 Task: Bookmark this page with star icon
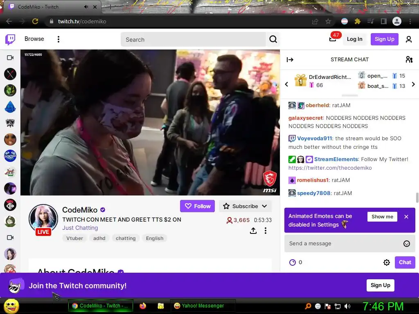(328, 21)
